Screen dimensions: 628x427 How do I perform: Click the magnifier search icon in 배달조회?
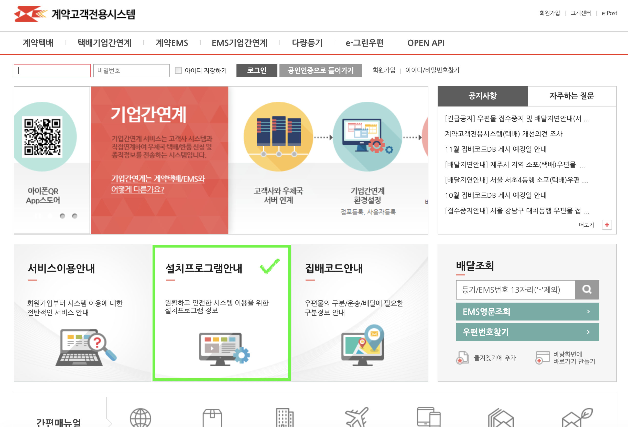point(587,290)
